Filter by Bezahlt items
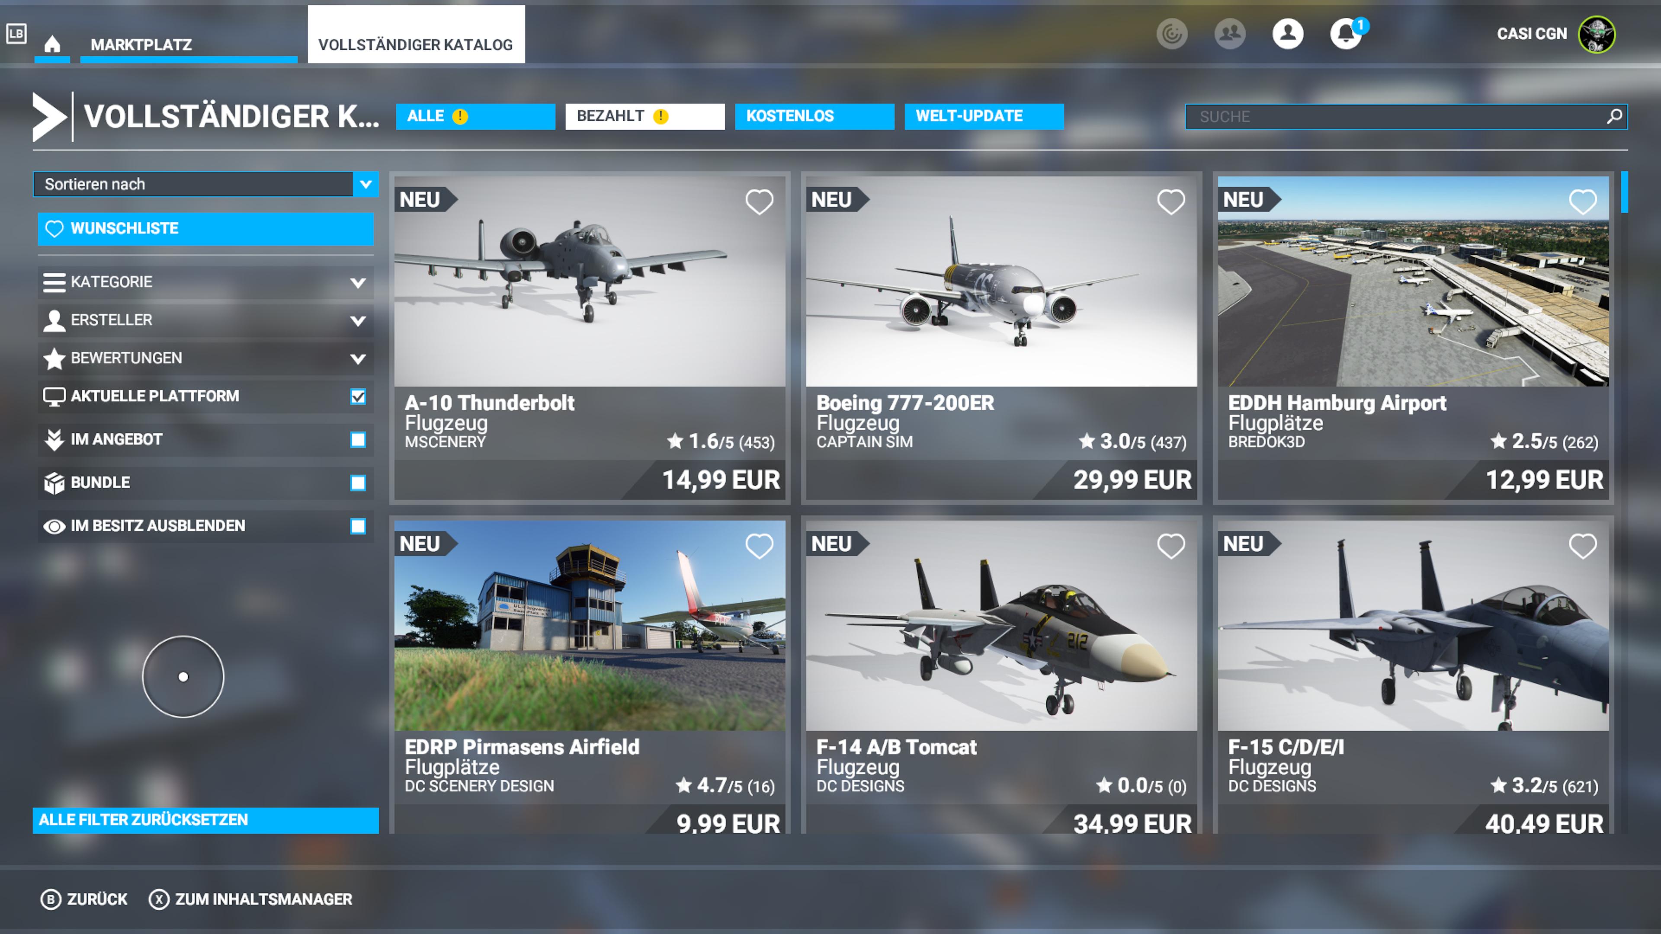Image resolution: width=1661 pixels, height=934 pixels. (x=645, y=117)
